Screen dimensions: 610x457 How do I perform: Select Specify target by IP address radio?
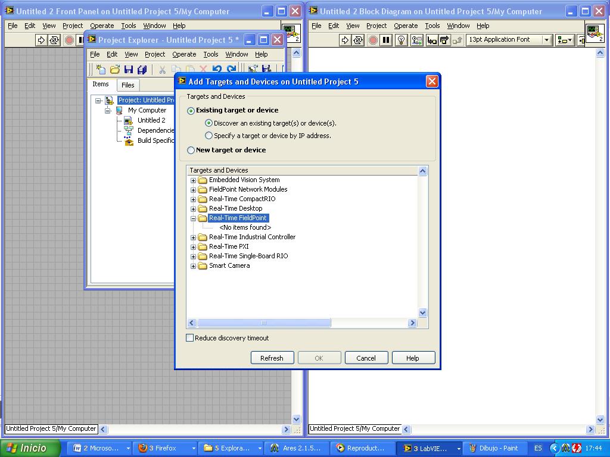[209, 136]
